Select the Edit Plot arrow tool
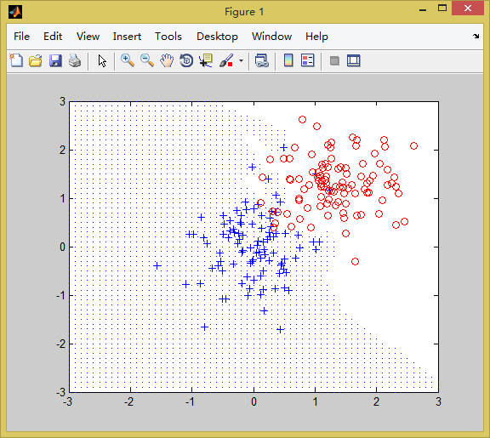 [x=102, y=60]
